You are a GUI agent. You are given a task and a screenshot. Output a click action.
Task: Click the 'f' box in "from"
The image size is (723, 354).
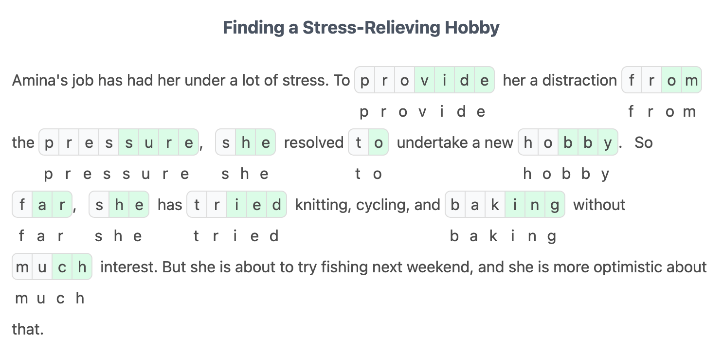[x=632, y=80]
